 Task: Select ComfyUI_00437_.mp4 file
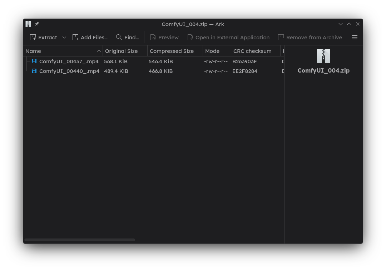[69, 61]
